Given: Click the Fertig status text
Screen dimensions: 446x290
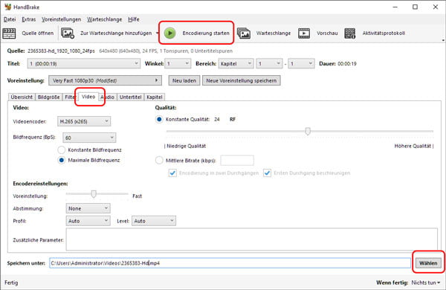Looking at the screenshot, I should (11, 283).
